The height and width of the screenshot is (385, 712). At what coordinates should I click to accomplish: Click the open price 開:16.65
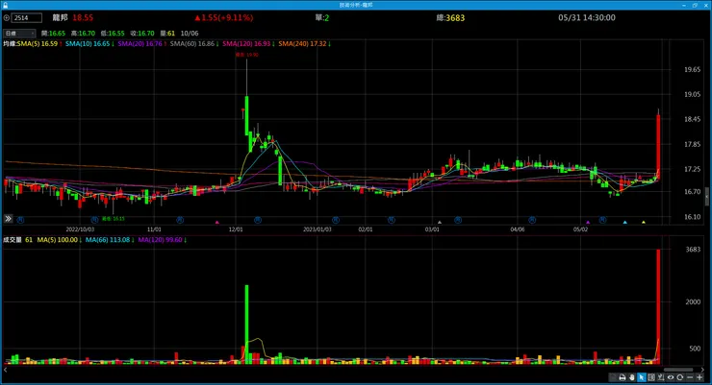click(x=53, y=33)
